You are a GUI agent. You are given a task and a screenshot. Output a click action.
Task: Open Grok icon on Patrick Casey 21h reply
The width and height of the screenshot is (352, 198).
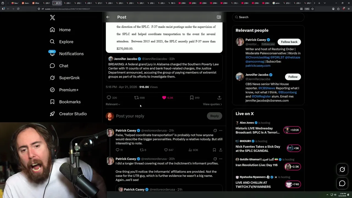coord(215,131)
